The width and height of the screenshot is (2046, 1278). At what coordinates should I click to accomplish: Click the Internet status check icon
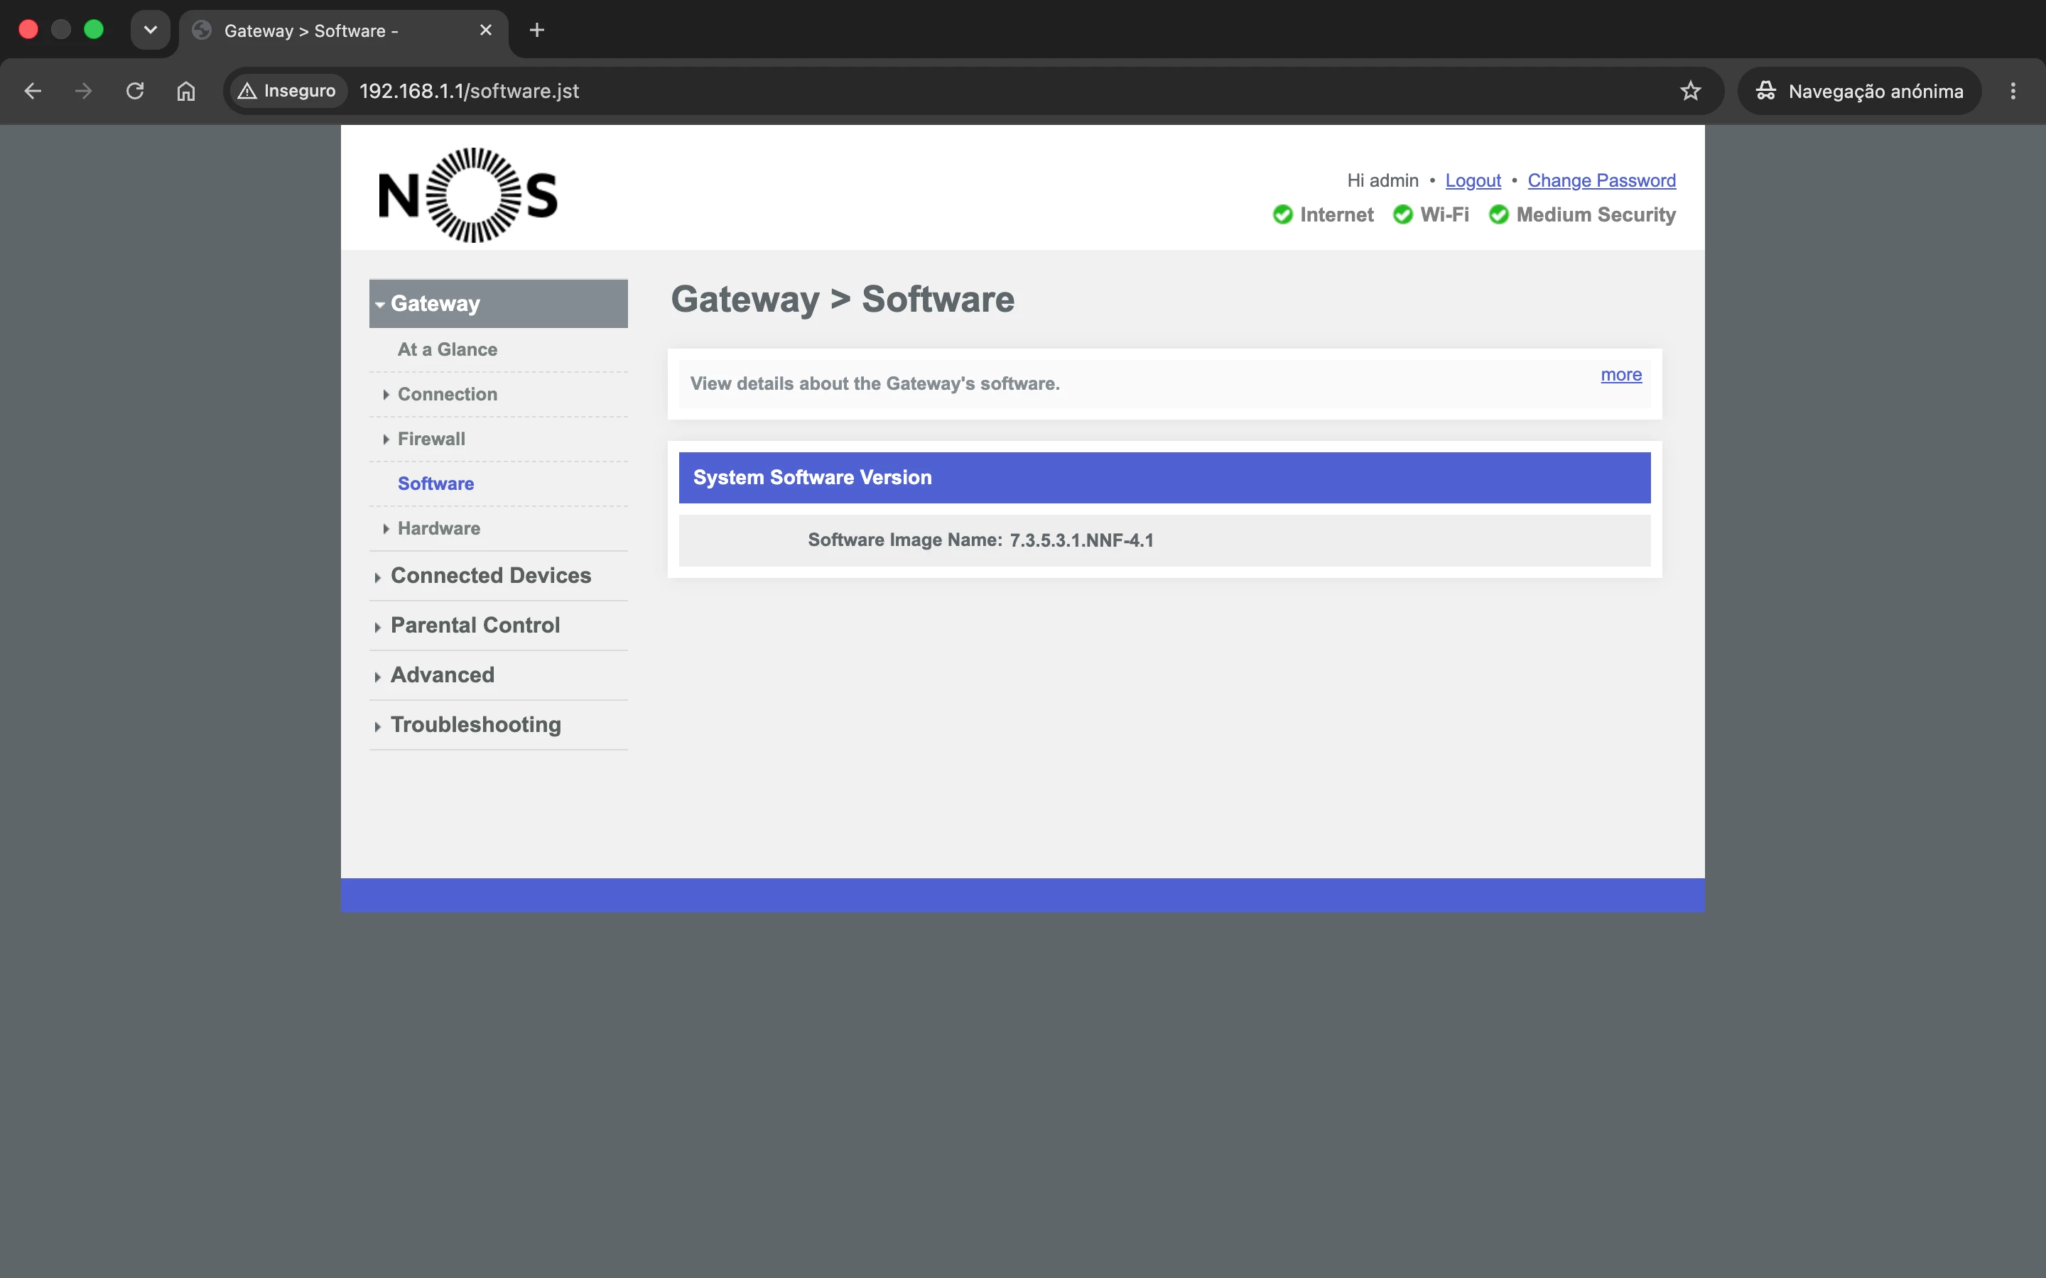click(x=1282, y=214)
